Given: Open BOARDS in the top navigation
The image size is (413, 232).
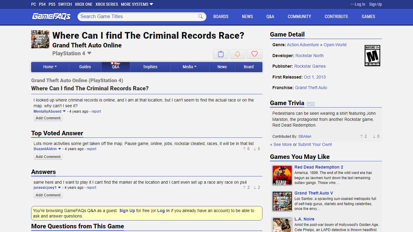Looking at the screenshot, I should coord(221,17).
